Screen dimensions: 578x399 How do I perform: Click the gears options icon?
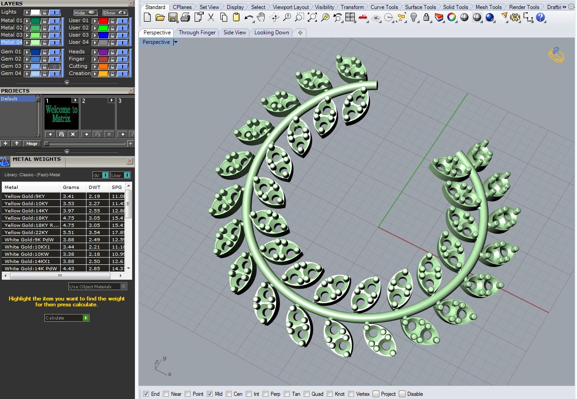click(515, 17)
